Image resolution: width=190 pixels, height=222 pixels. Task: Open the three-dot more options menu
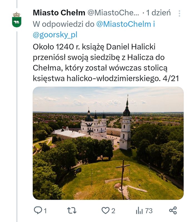[x=179, y=13]
